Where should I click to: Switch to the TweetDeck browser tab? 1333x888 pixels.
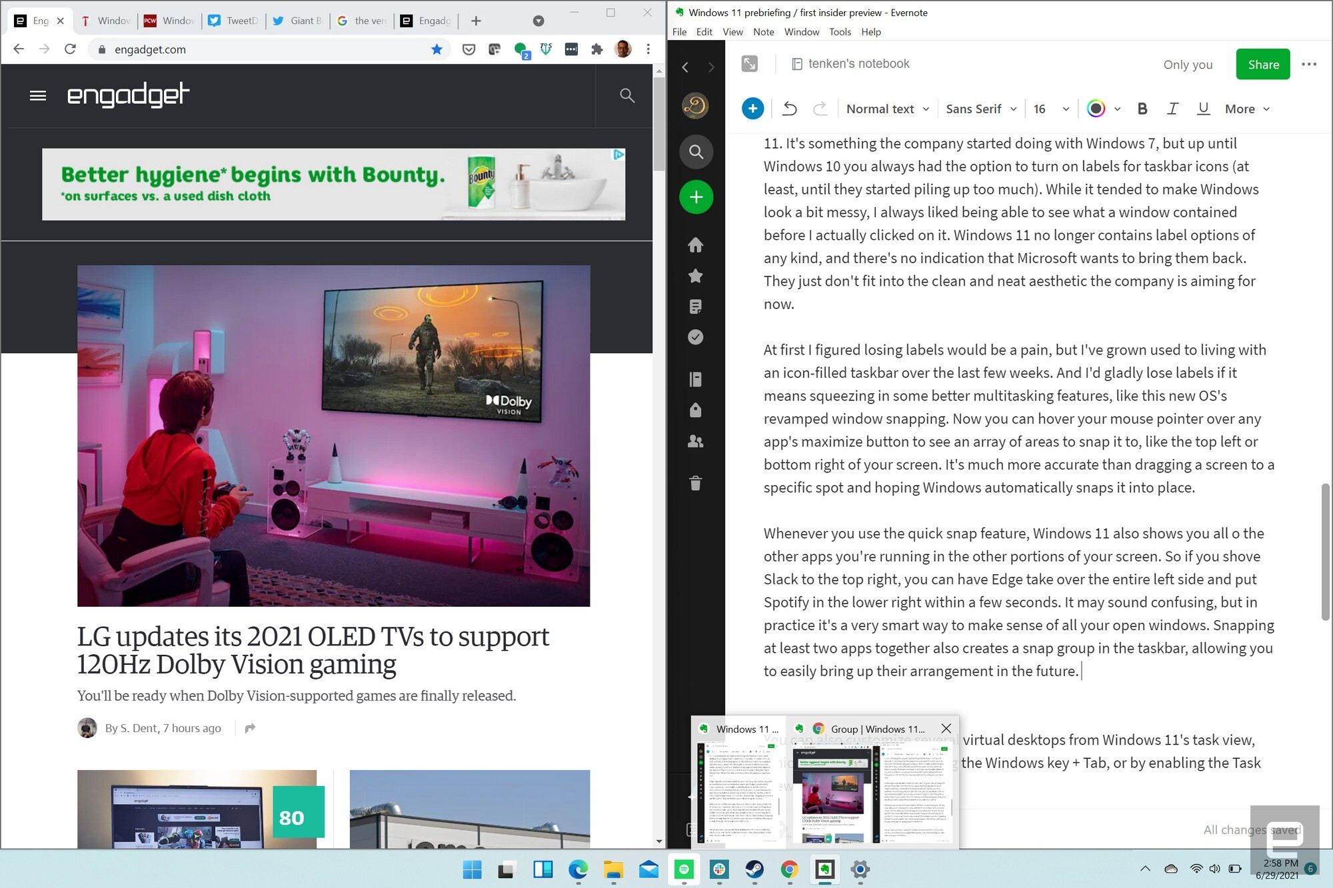point(235,21)
